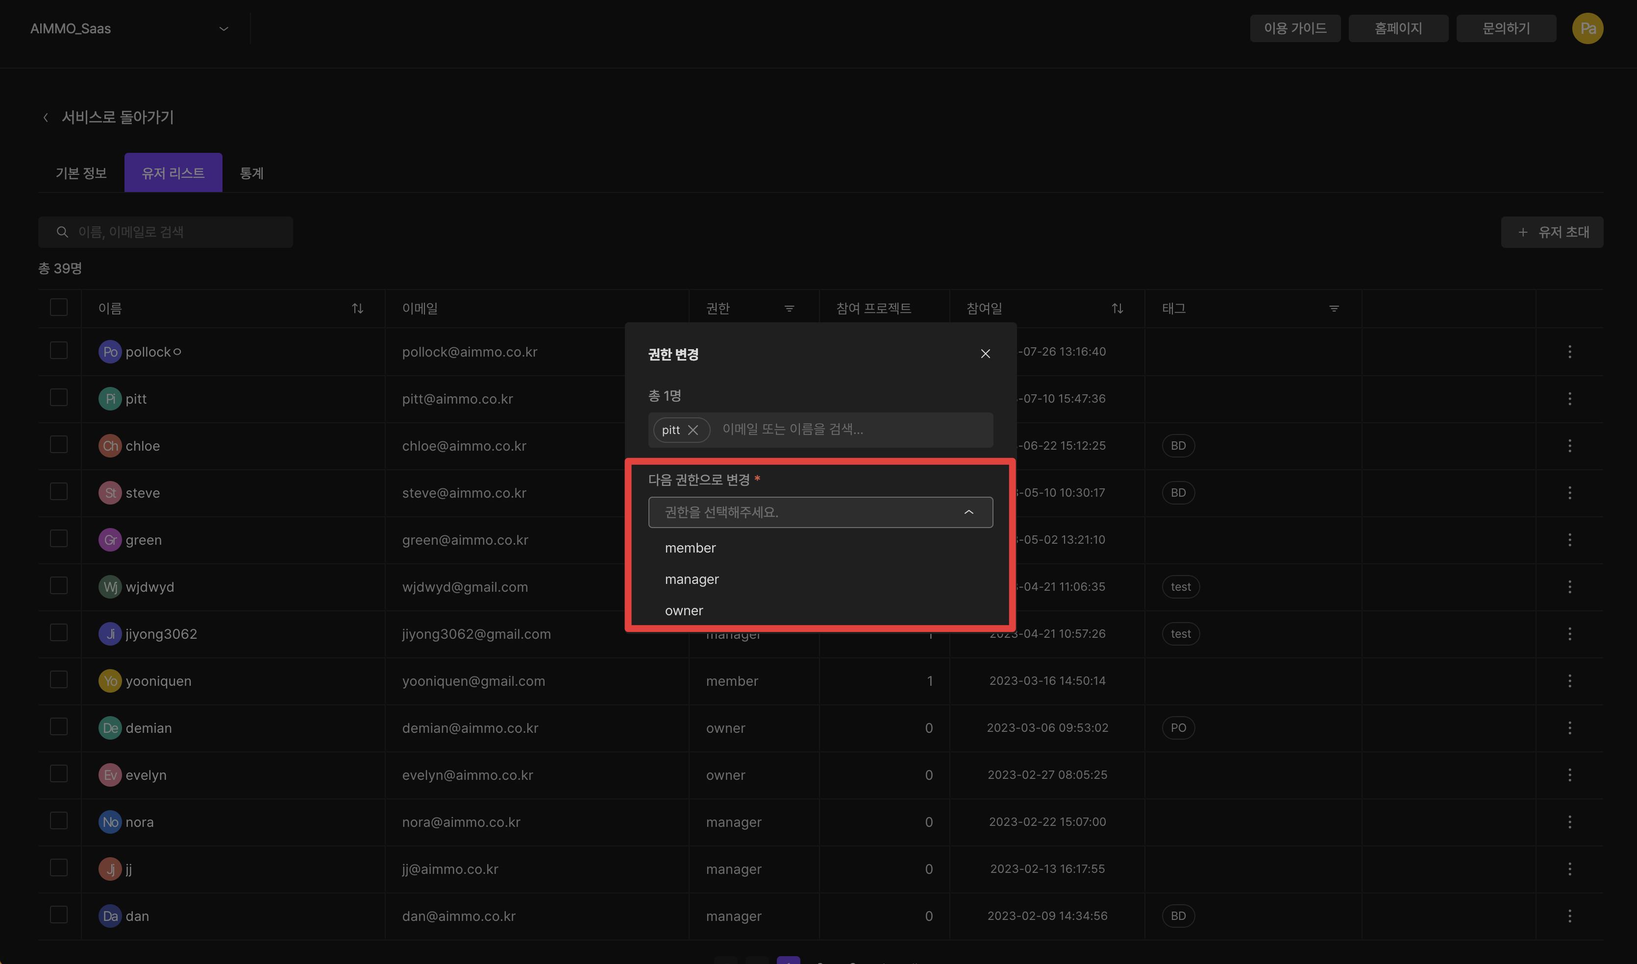Click the date 2023-02-13 16:17:55
Viewport: 1637px width, 964px height.
point(1047,868)
